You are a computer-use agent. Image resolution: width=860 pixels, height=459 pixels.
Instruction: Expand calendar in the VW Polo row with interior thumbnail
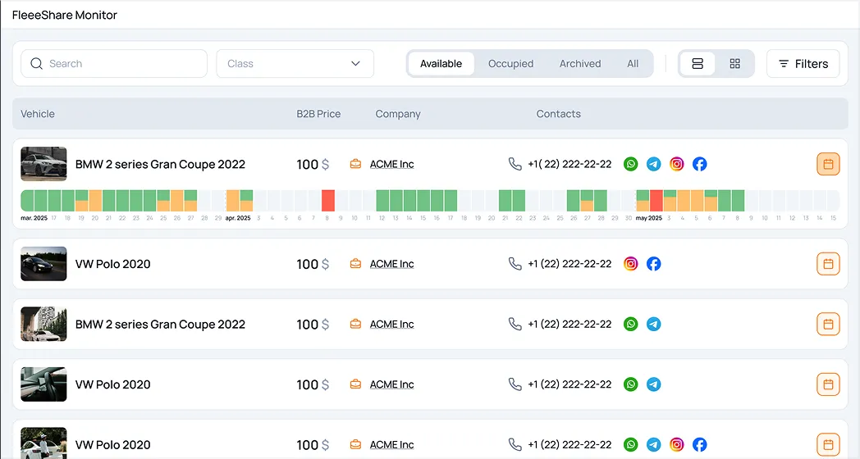828,384
